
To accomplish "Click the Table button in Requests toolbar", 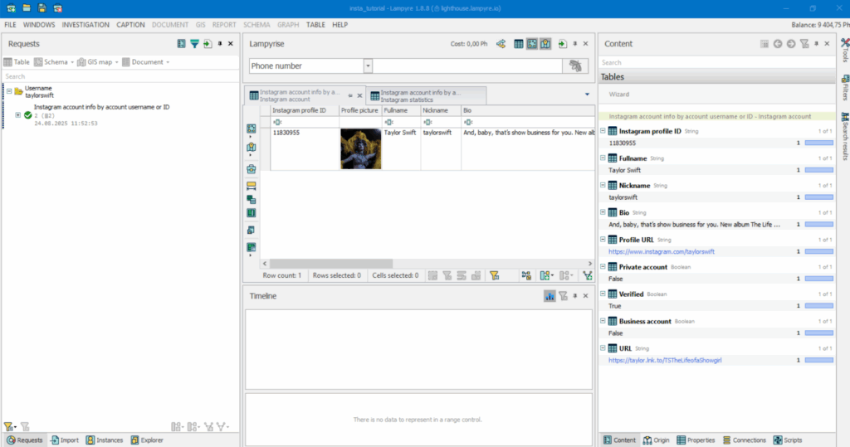I will [17, 62].
